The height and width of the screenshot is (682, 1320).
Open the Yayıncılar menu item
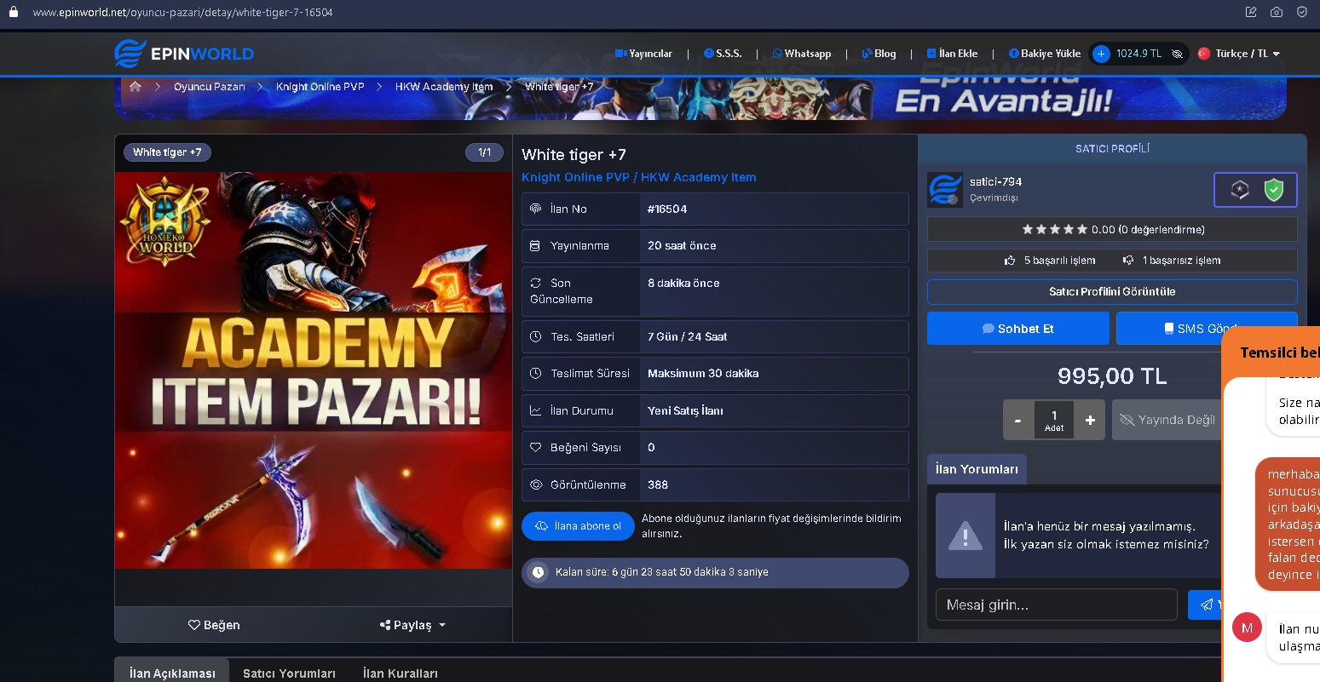(643, 54)
